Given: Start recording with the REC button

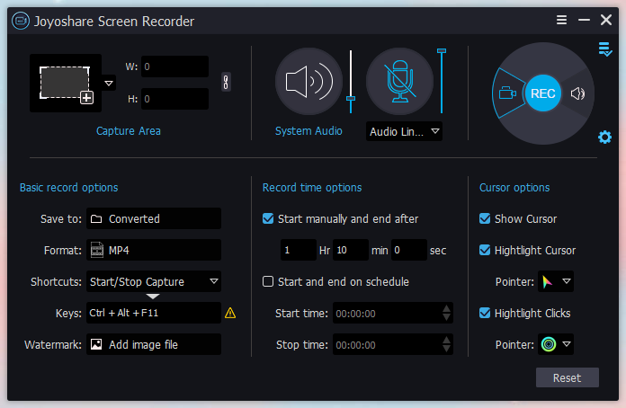Looking at the screenshot, I should pyautogui.click(x=543, y=93).
